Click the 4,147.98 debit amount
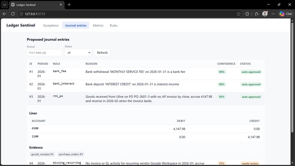 (179, 129)
